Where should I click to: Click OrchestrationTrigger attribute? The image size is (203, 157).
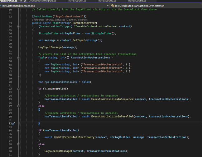[x=55, y=26]
